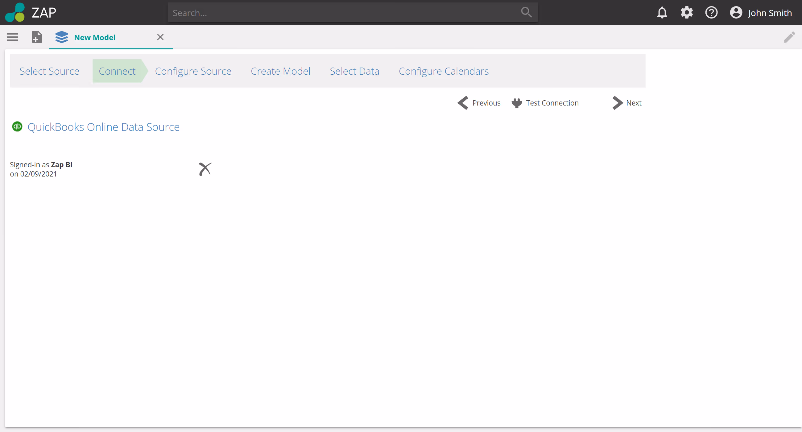Image resolution: width=802 pixels, height=432 pixels.
Task: Open the settings gear icon
Action: pyautogui.click(x=687, y=13)
